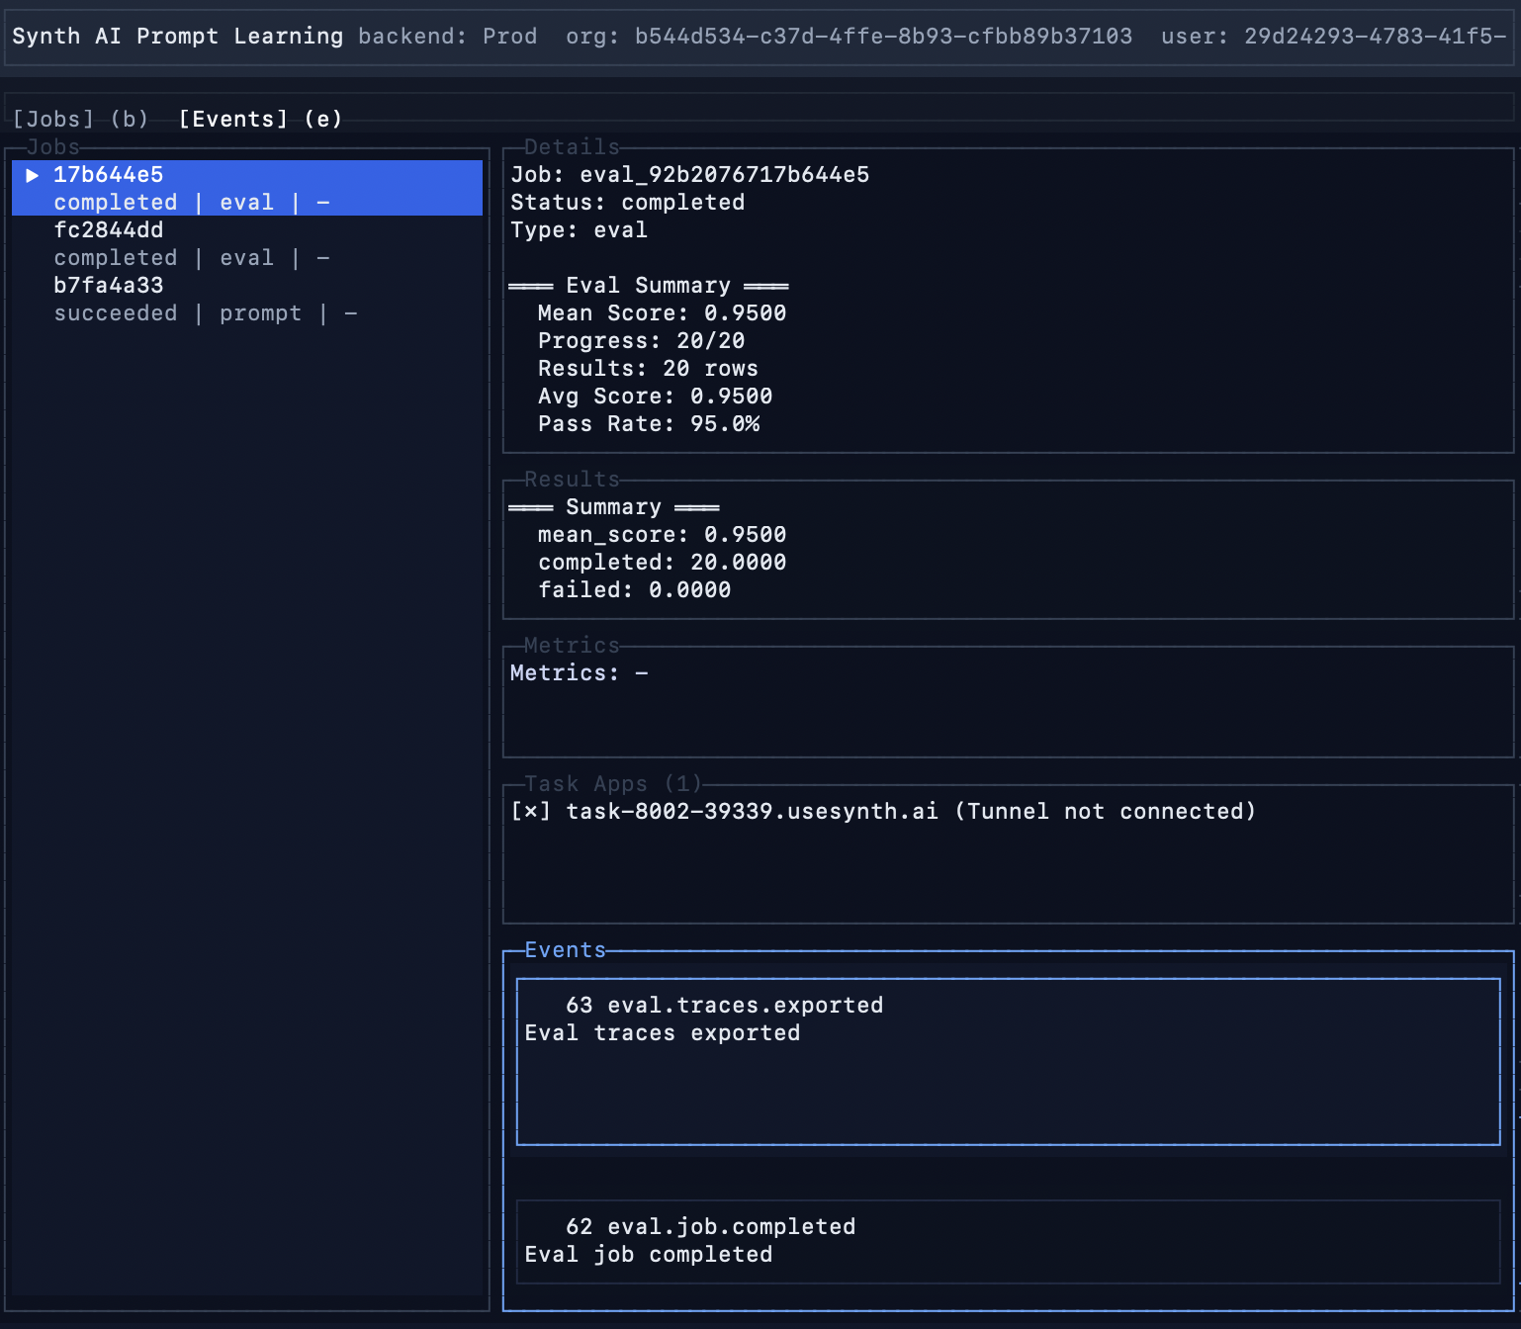Click the 'Results: 20 rows' line

(x=649, y=368)
